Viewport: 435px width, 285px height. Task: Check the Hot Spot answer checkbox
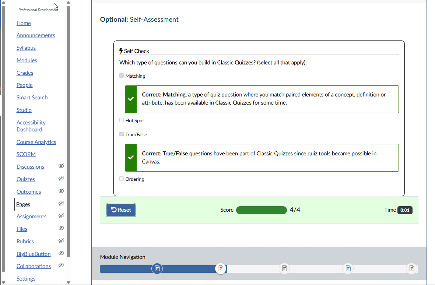click(x=122, y=120)
